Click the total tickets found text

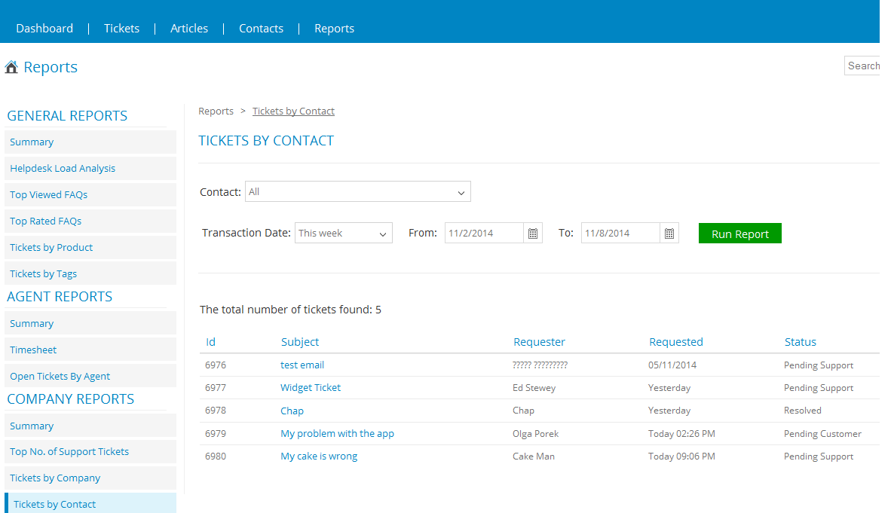290,310
